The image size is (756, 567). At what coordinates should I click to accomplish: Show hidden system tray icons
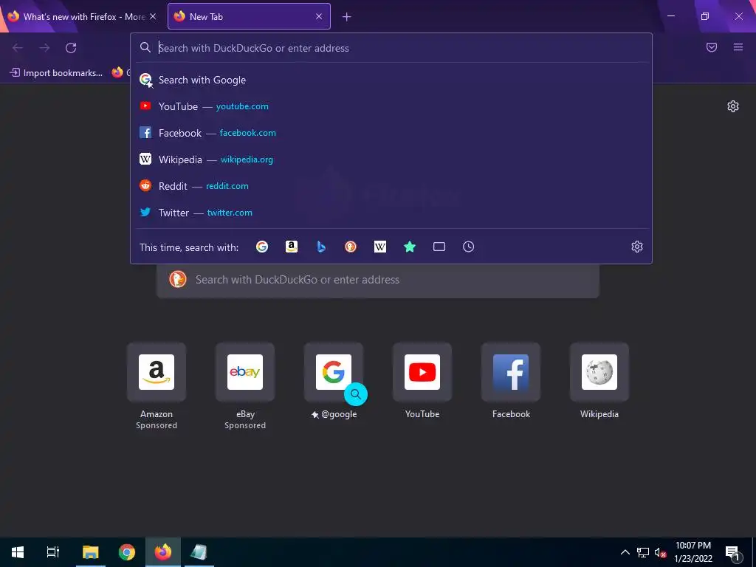click(x=625, y=552)
